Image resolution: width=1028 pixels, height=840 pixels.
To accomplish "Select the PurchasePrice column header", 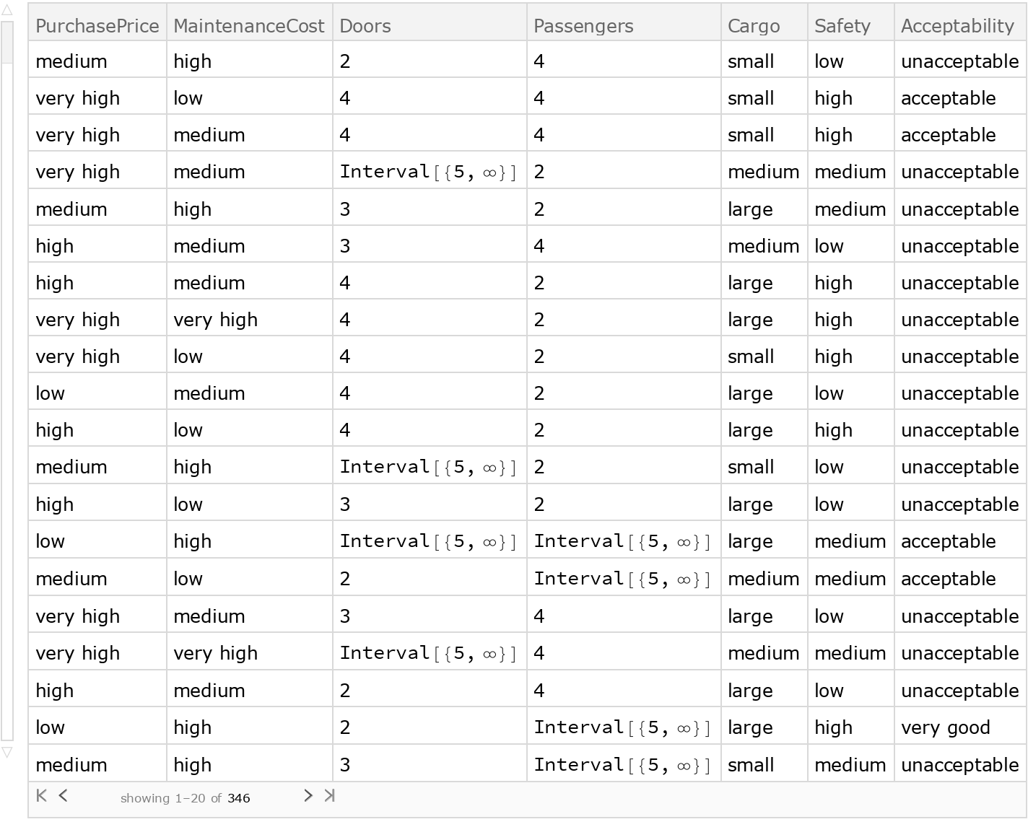I will pos(97,25).
